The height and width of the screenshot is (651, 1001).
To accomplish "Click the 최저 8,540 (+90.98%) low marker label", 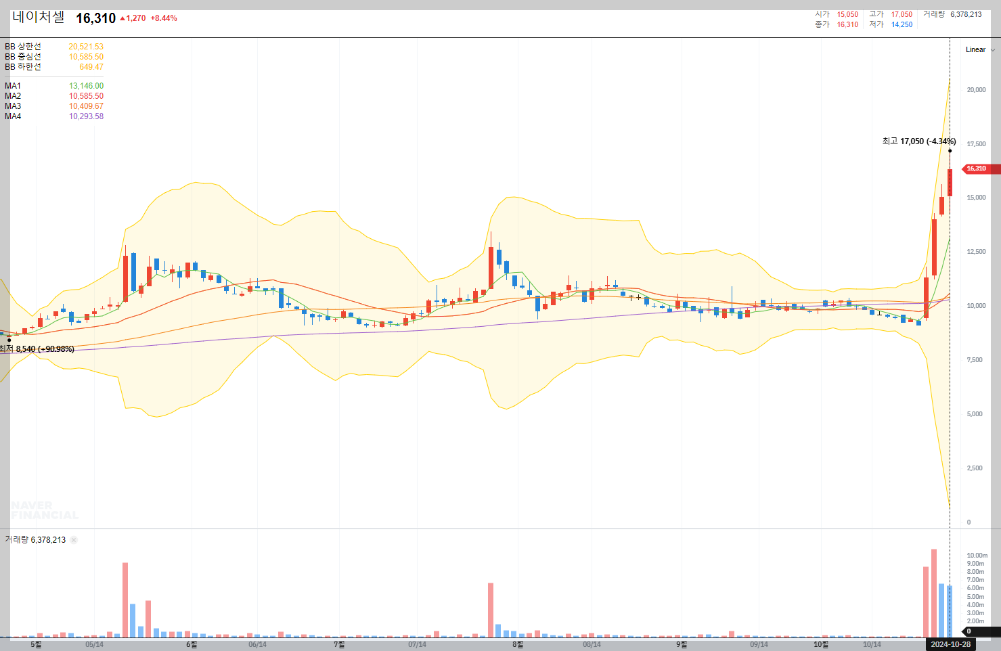I will pos(37,349).
